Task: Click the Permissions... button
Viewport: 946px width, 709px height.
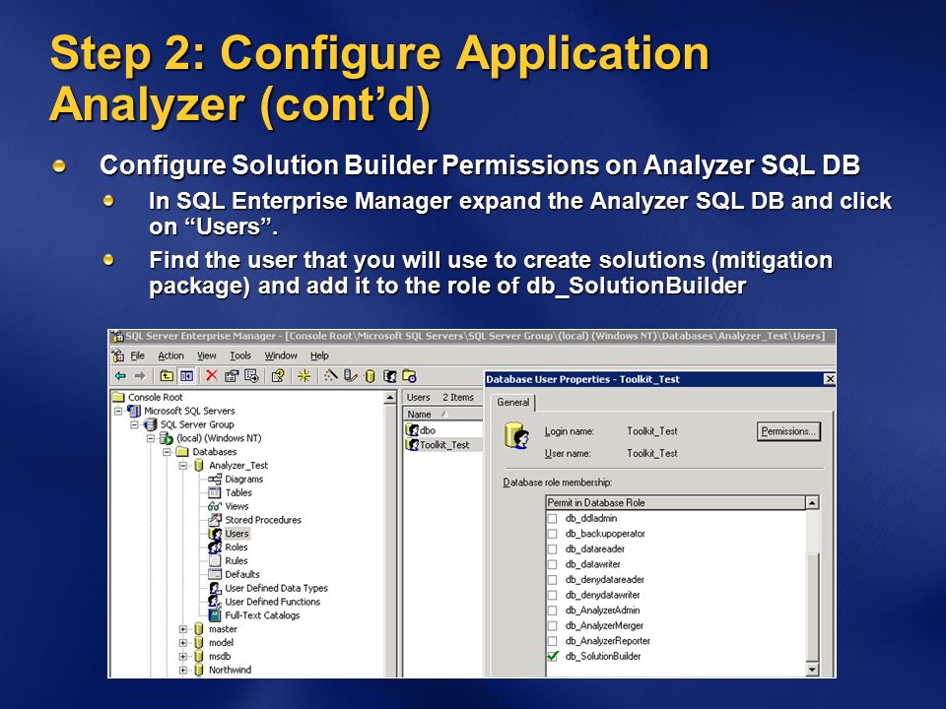Action: click(x=788, y=431)
